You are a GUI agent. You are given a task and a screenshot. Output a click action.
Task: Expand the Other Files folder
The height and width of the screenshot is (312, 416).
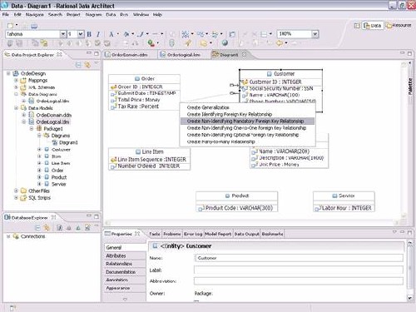pyautogui.click(x=16, y=191)
